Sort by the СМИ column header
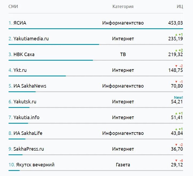The height and width of the screenshot is (176, 193). tap(13, 6)
